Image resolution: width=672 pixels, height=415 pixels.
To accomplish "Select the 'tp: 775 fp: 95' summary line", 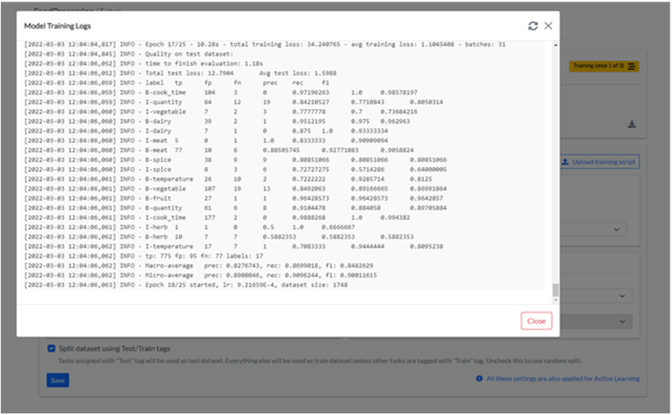I will pos(143,256).
